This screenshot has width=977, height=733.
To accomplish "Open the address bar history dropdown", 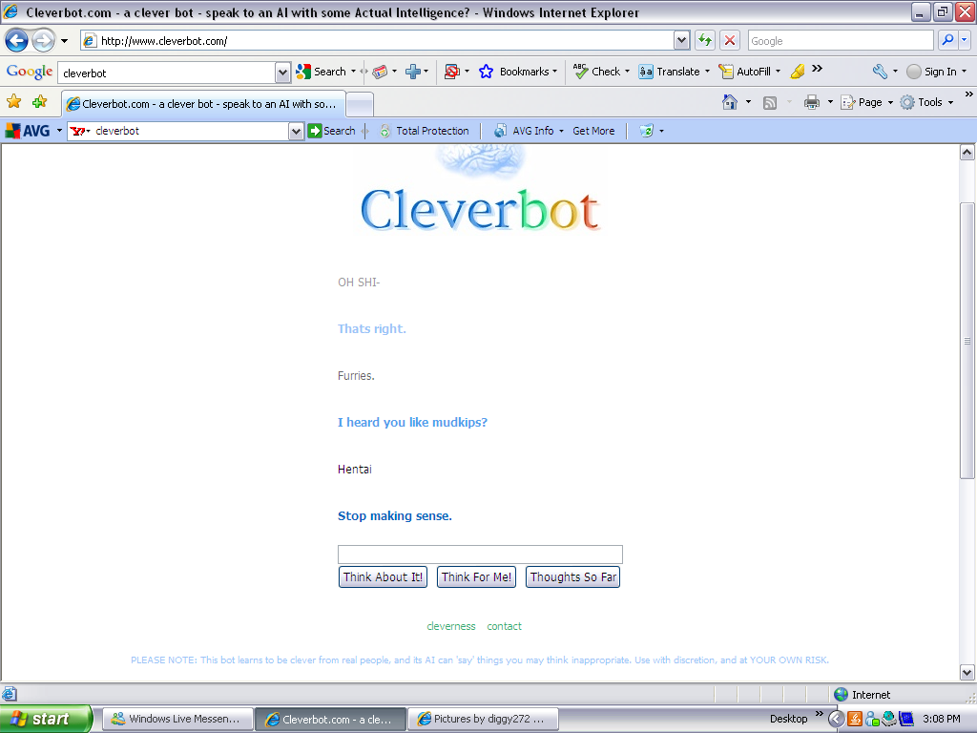I will click(680, 40).
